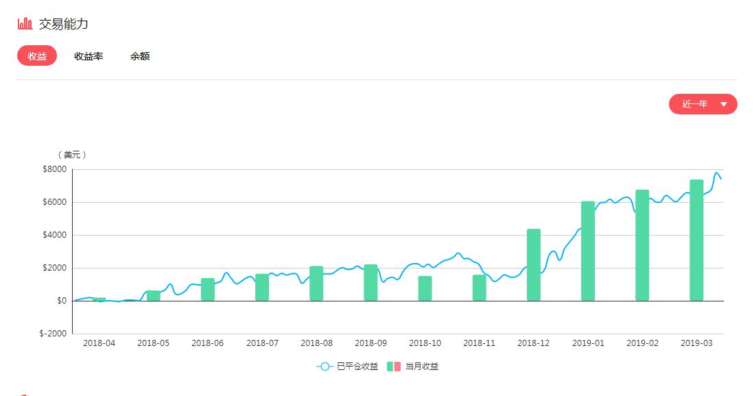Click the bar chart icon beside 交易能力
Image resolution: width=754 pixels, height=396 pixels.
click(x=25, y=23)
